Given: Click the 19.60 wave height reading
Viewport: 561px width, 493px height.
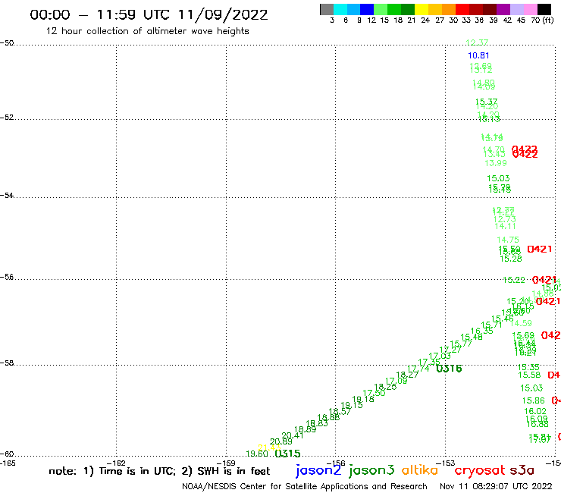Looking at the screenshot, I should 257,454.
